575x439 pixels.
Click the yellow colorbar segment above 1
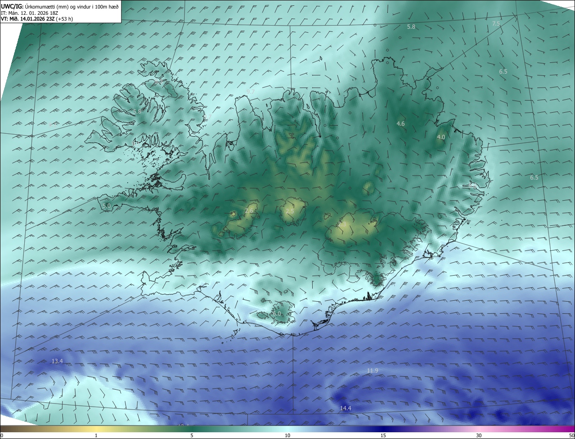96,429
